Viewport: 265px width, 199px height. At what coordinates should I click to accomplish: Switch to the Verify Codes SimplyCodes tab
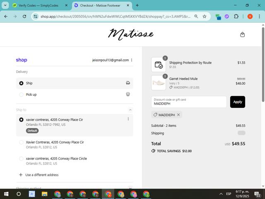tap(38, 5)
